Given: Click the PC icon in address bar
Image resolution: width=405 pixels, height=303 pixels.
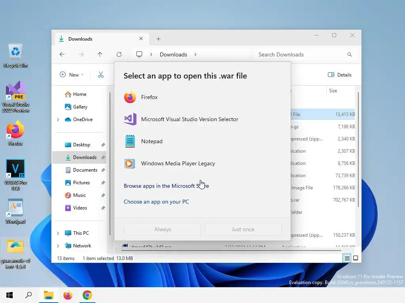Looking at the screenshot, I should 139,54.
